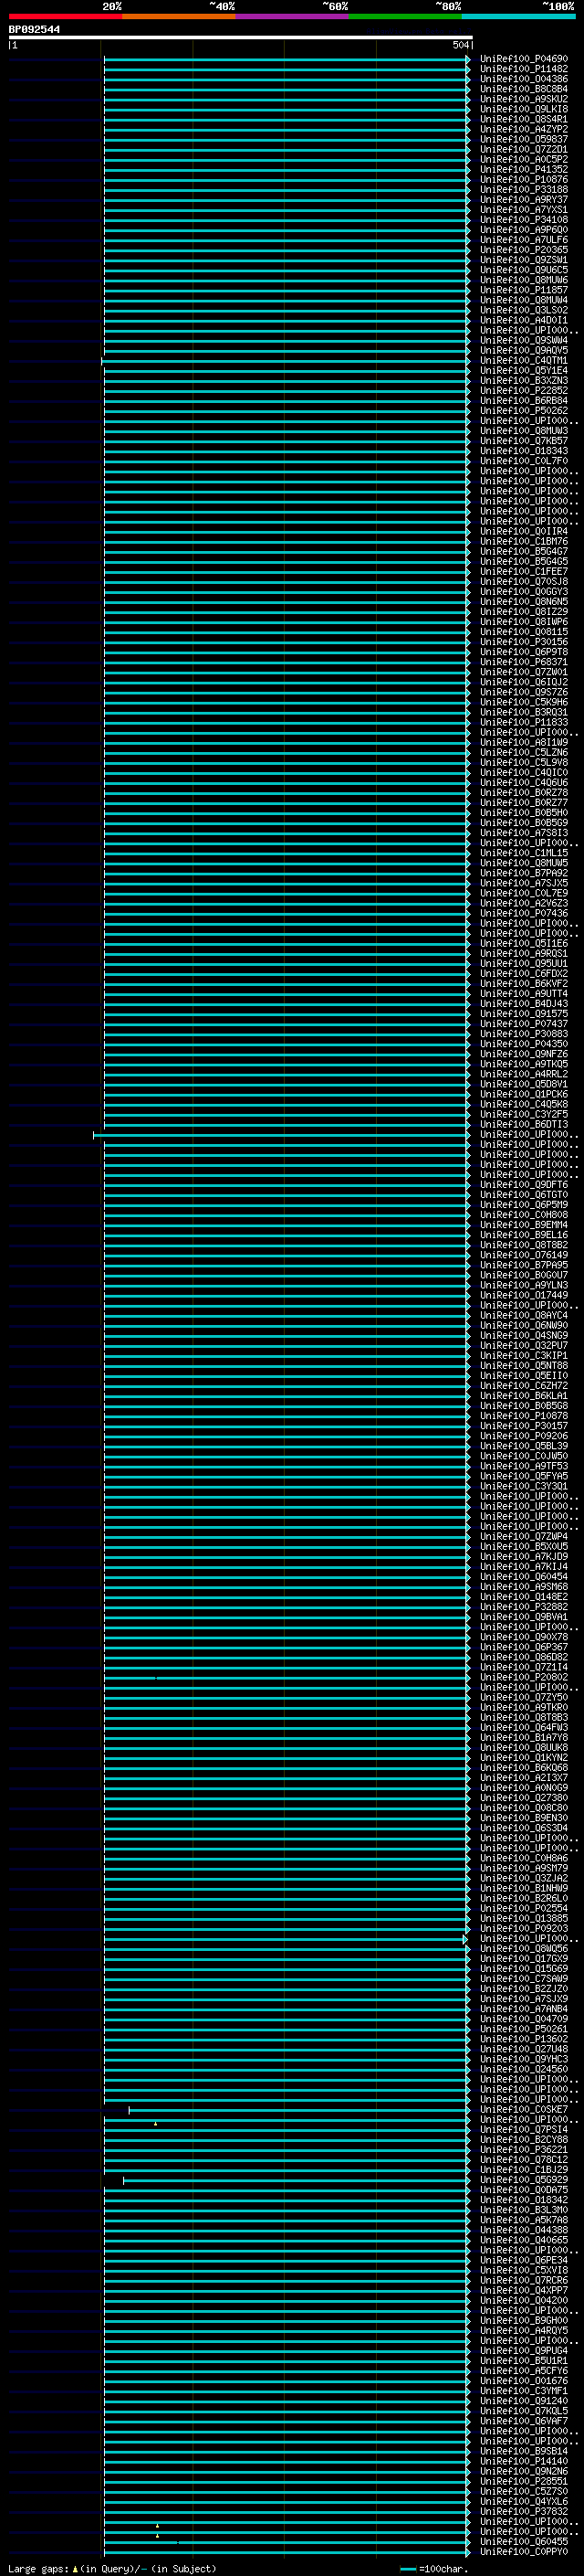This screenshot has width=584, height=2576.
Task: Select hit label UniRef100_Q6TGT0
Action: [524, 1194]
